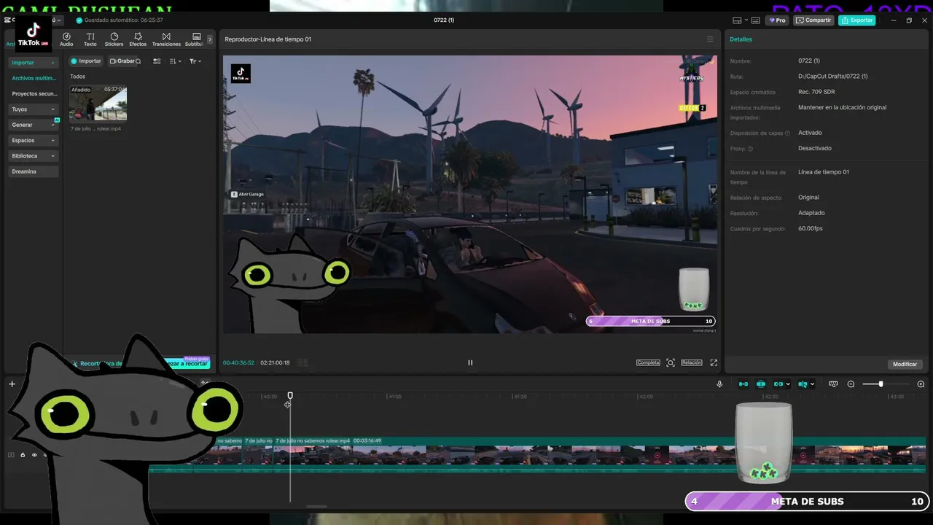Open the window layout selector icon
The image size is (933, 525).
click(738, 20)
